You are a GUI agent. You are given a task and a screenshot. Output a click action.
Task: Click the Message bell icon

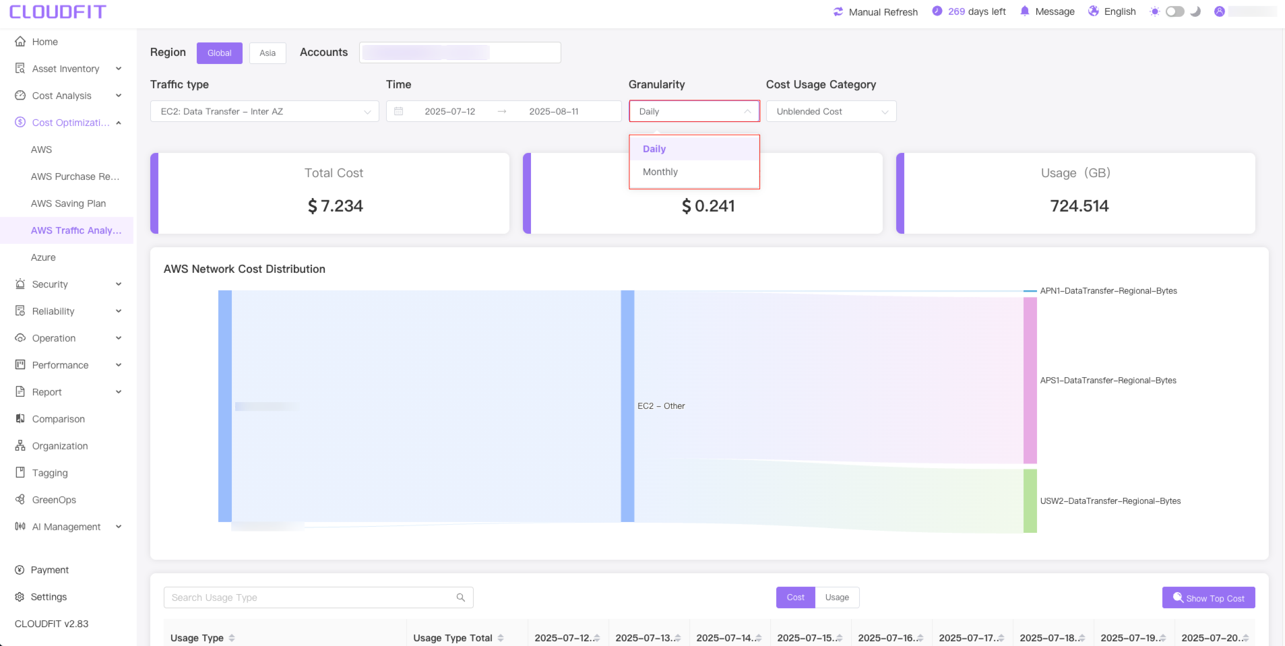click(1025, 11)
